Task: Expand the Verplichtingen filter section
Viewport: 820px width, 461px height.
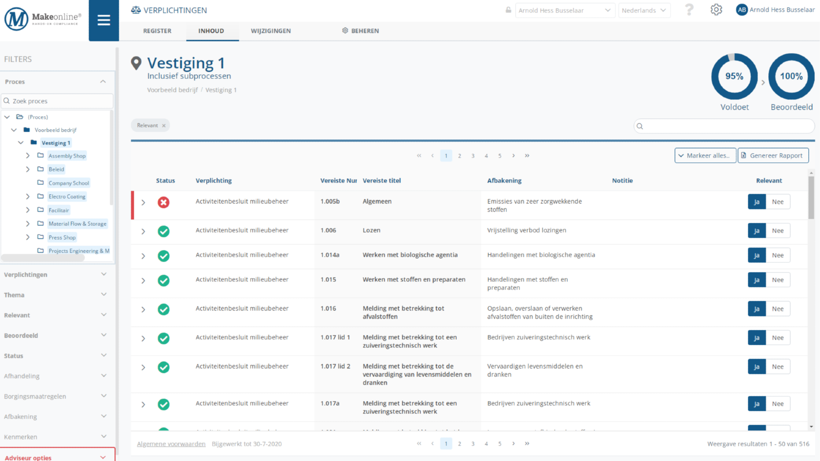Action: click(55, 275)
